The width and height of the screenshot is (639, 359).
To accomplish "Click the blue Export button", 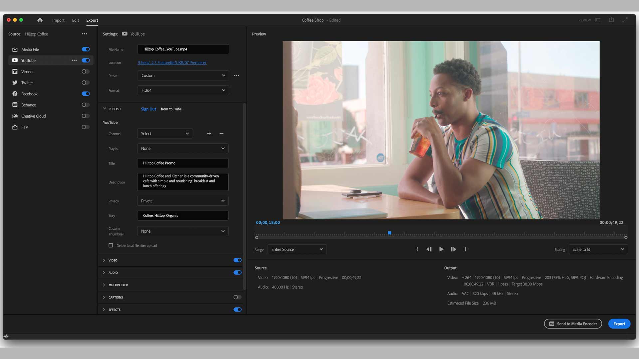I will click(619, 324).
